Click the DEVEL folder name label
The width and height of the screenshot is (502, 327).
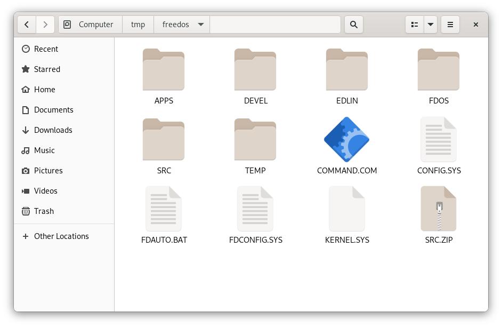[255, 101]
